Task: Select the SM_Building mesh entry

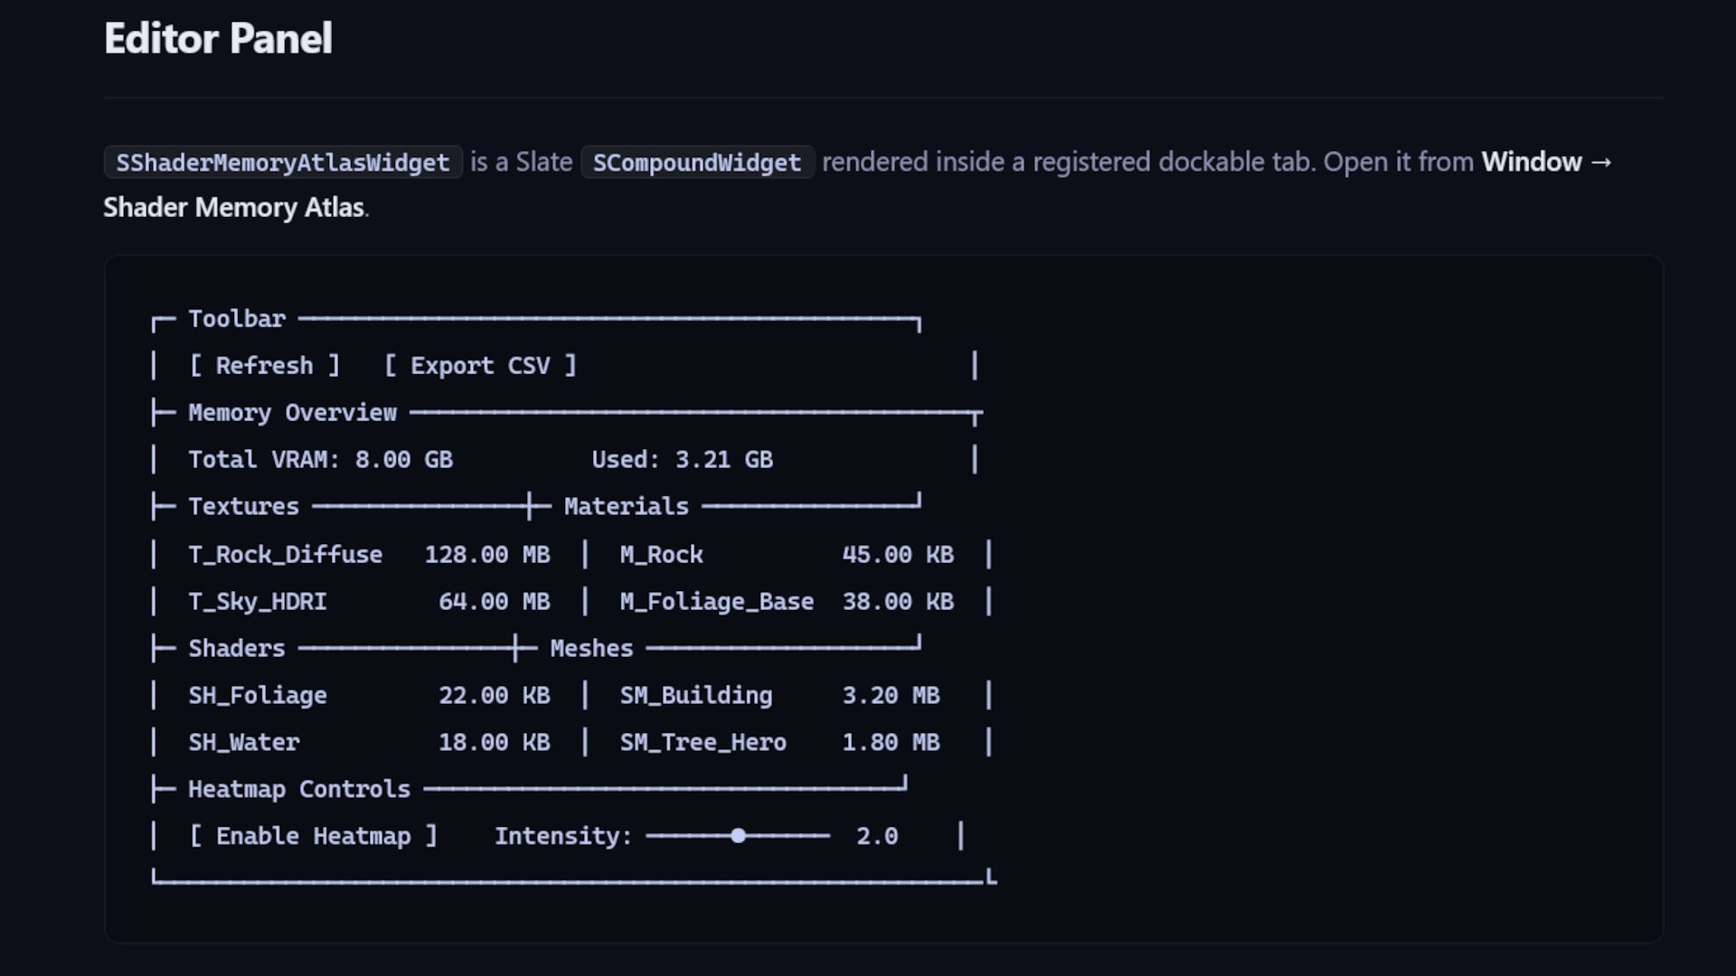Action: point(779,696)
